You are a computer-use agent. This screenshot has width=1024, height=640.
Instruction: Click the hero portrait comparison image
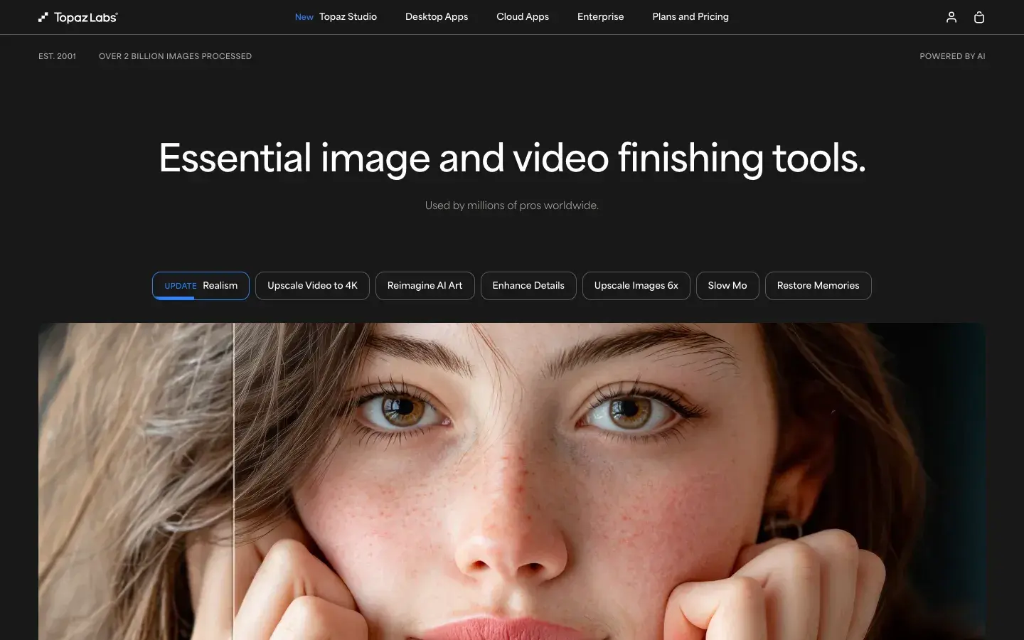[511, 480]
